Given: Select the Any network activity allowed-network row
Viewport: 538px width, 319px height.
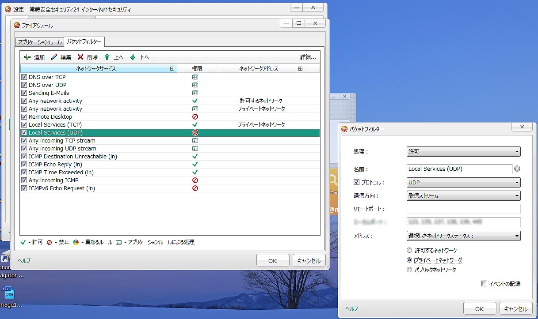Looking at the screenshot, I should click(170, 101).
